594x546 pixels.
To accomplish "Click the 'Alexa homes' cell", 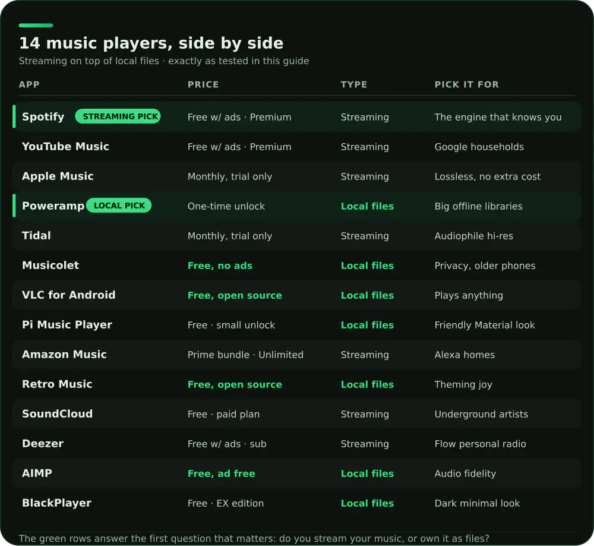I will point(465,355).
